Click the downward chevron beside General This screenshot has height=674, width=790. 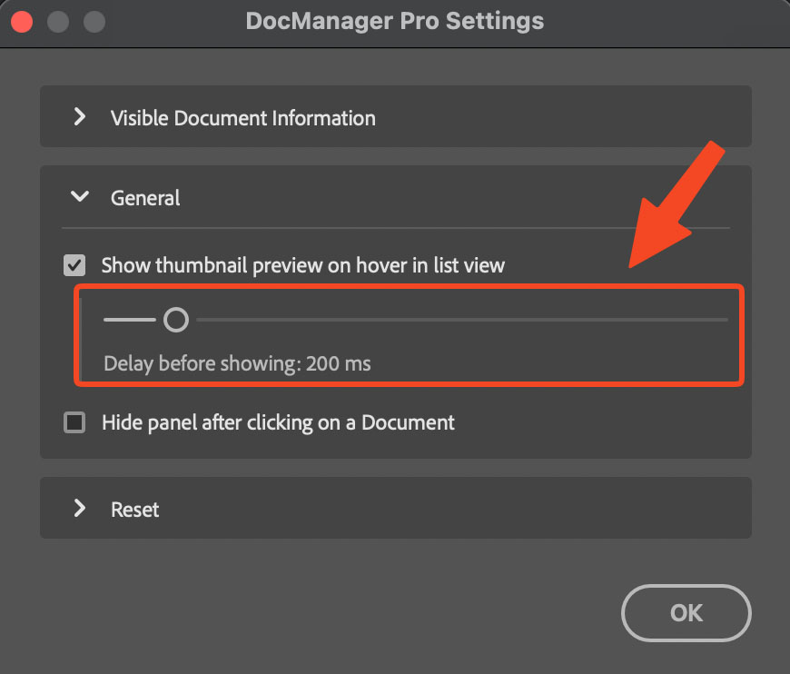[80, 196]
